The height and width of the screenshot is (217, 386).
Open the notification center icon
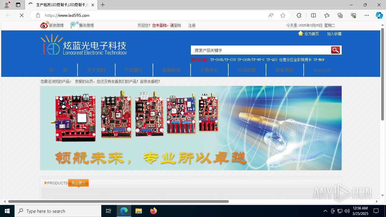tap(376, 211)
